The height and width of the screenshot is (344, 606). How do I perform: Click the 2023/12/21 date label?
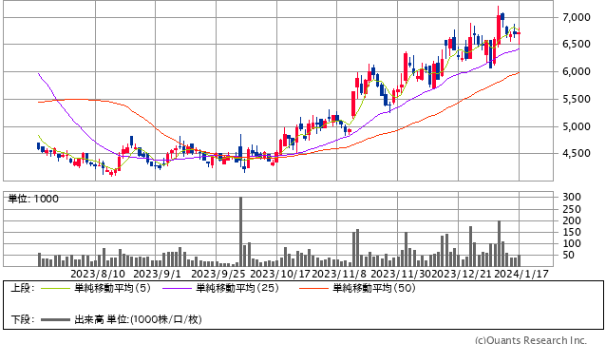461,274
